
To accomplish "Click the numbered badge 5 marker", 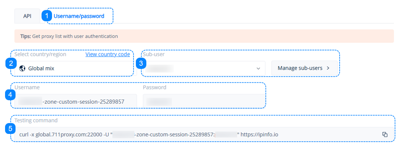I will click(x=10, y=129).
